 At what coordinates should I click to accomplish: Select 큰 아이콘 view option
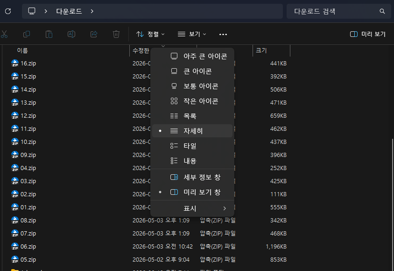pyautogui.click(x=192, y=71)
